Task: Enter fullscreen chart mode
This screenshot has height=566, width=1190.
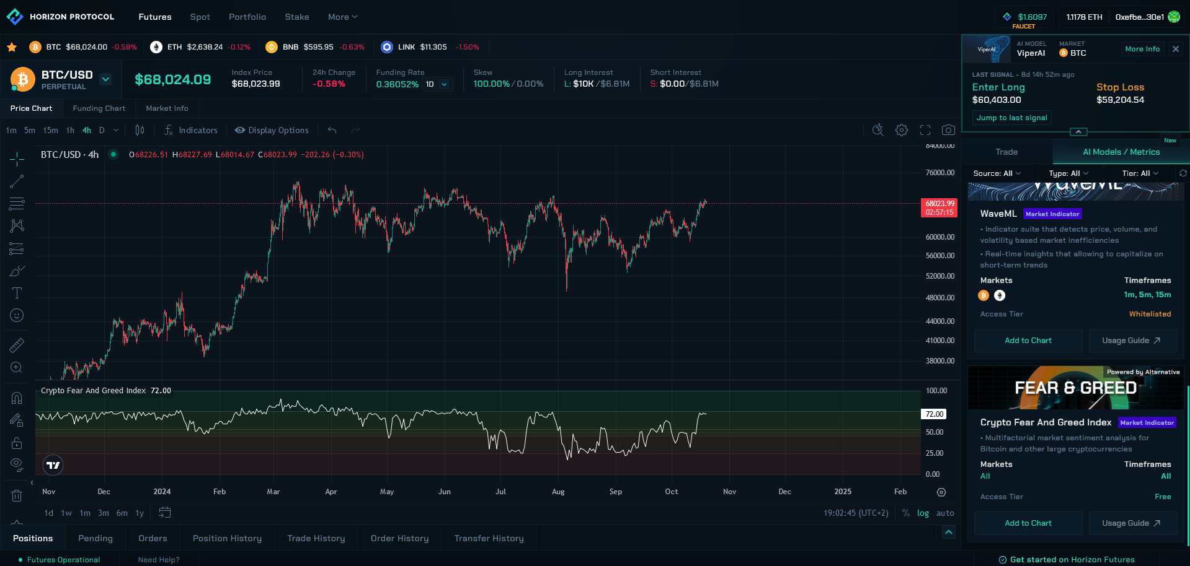Action: [925, 130]
